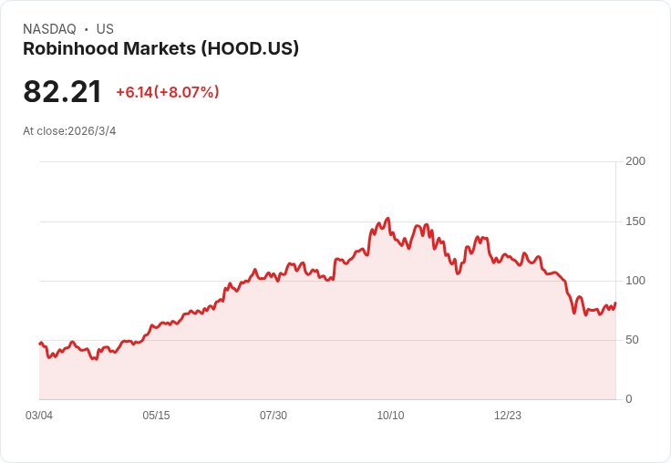Screen dimensions: 671x463
Task: Click the 150 y-axis label
Action: (x=635, y=221)
